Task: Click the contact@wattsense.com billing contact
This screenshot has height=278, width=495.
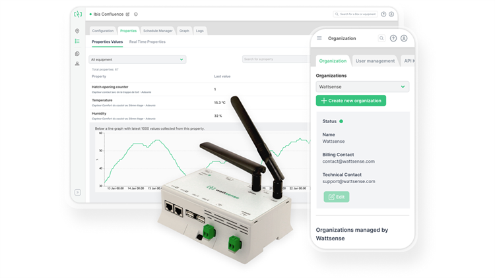Action: 348,161
